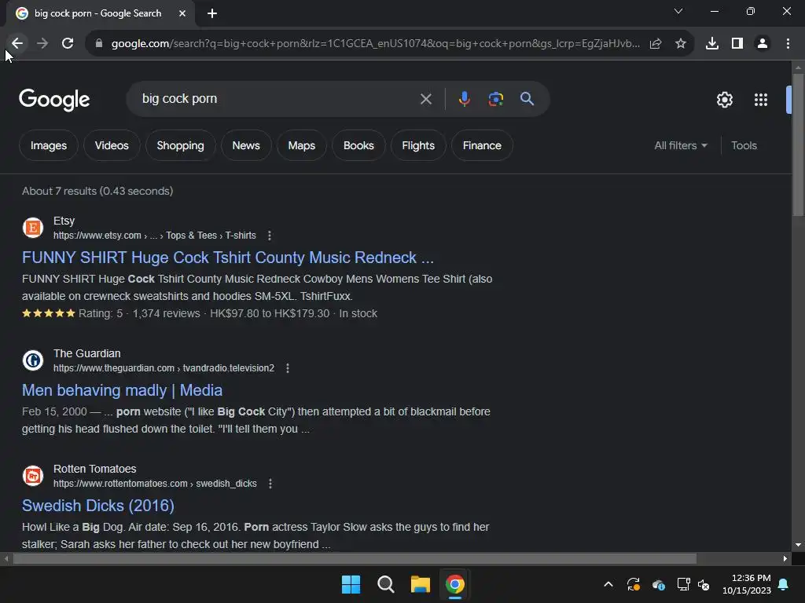Open the search tabs chevron menu
This screenshot has width=805, height=603.
(x=678, y=11)
